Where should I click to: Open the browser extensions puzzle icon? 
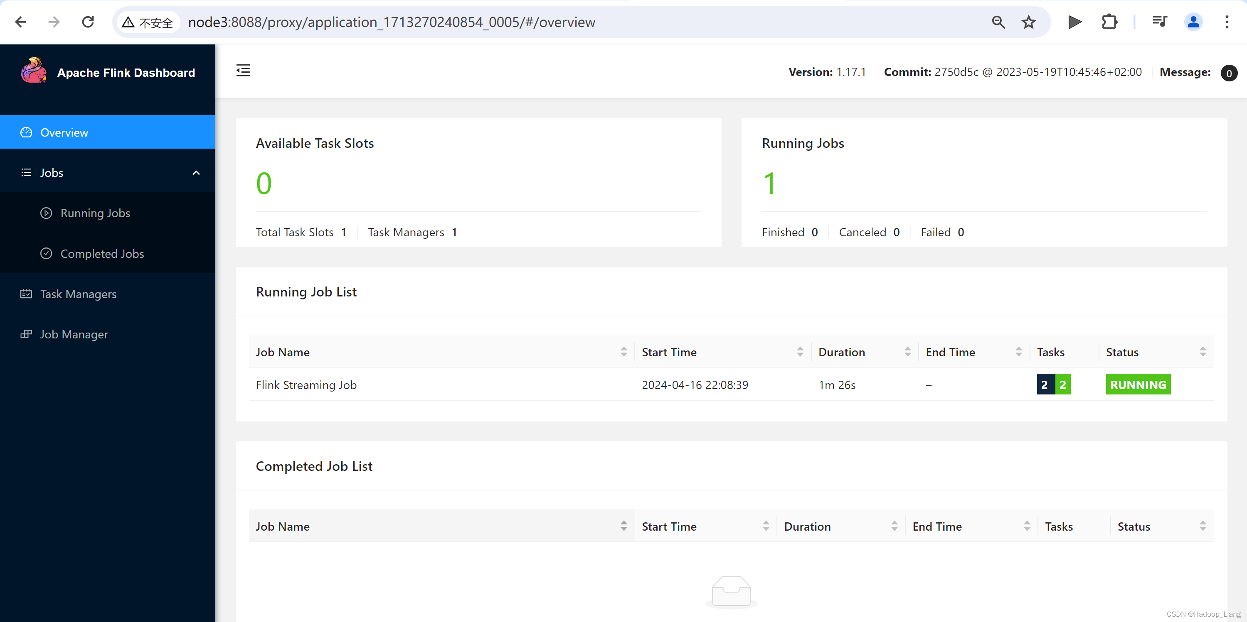pos(1109,22)
